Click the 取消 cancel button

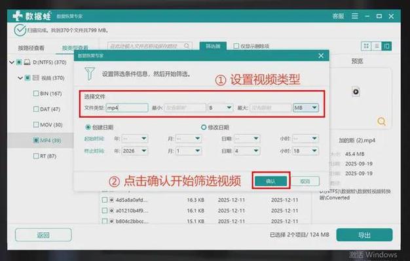[x=305, y=181]
